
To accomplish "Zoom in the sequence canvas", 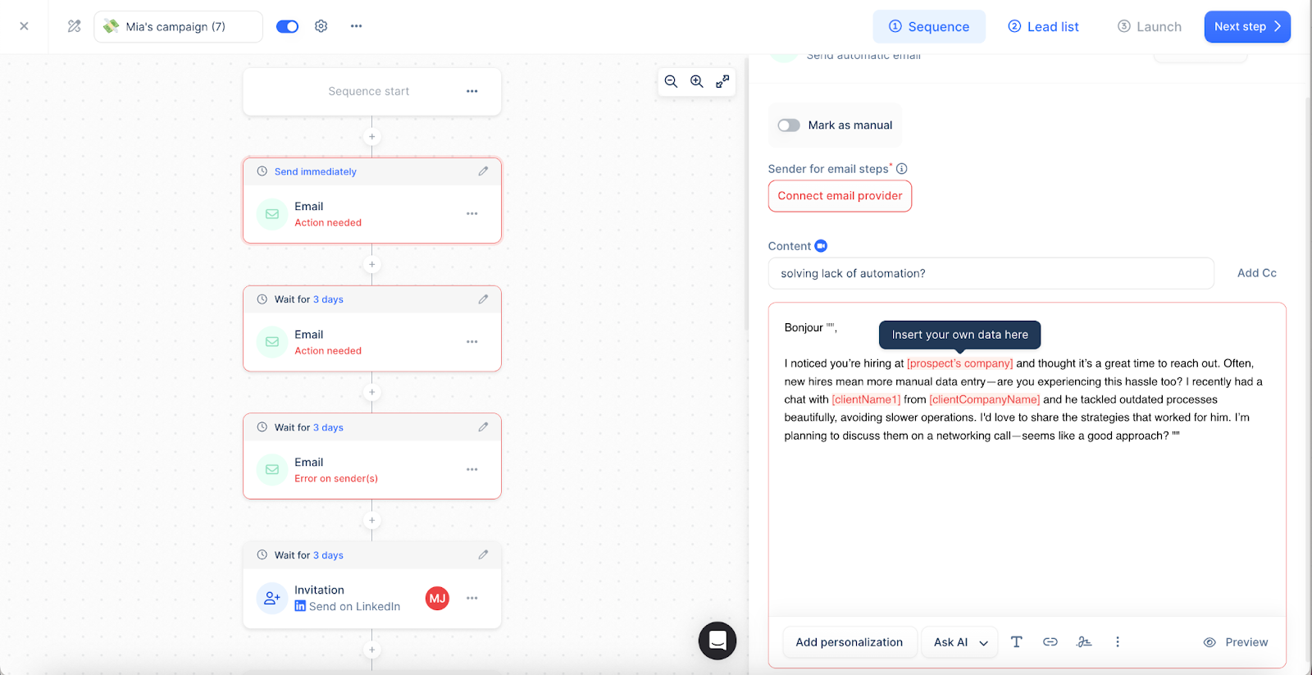I will coord(696,81).
